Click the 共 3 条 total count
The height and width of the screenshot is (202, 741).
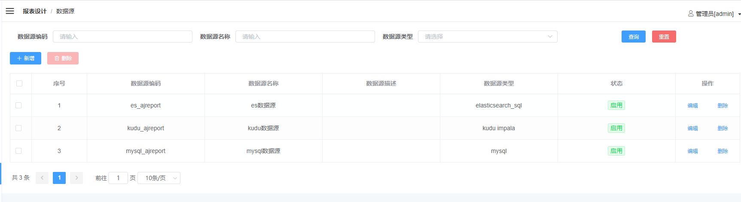click(x=21, y=178)
